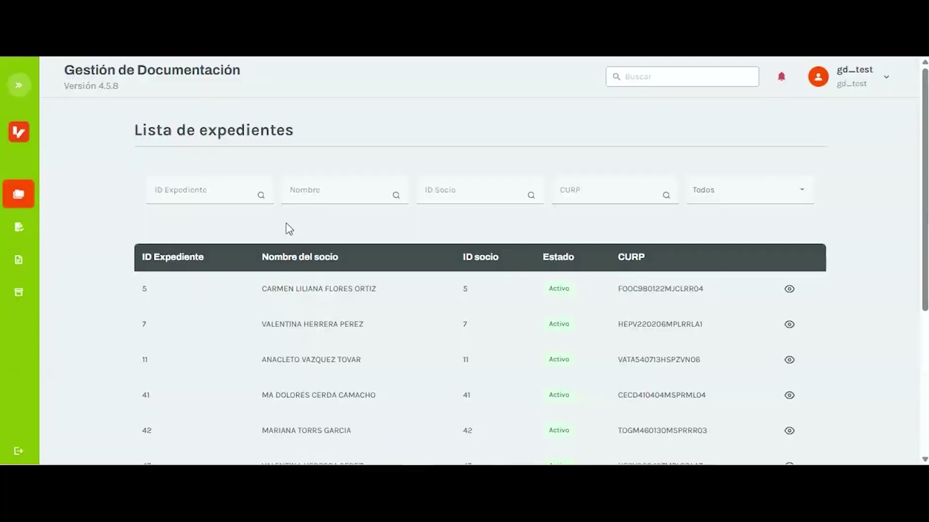Click the gd_test user avatar
The image size is (929, 522).
[x=818, y=77]
